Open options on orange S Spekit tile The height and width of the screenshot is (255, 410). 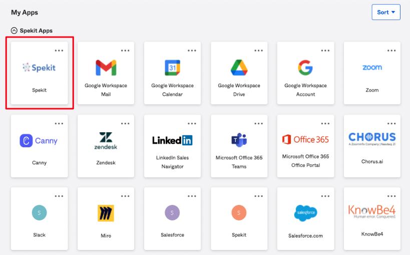click(x=259, y=196)
